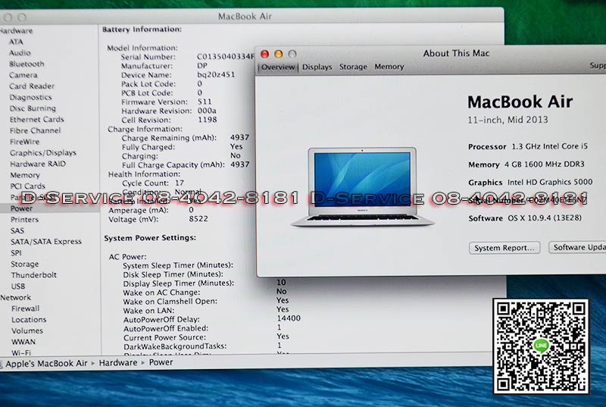The width and height of the screenshot is (606, 407).
Task: Open the Displays tab
Action: (317, 67)
